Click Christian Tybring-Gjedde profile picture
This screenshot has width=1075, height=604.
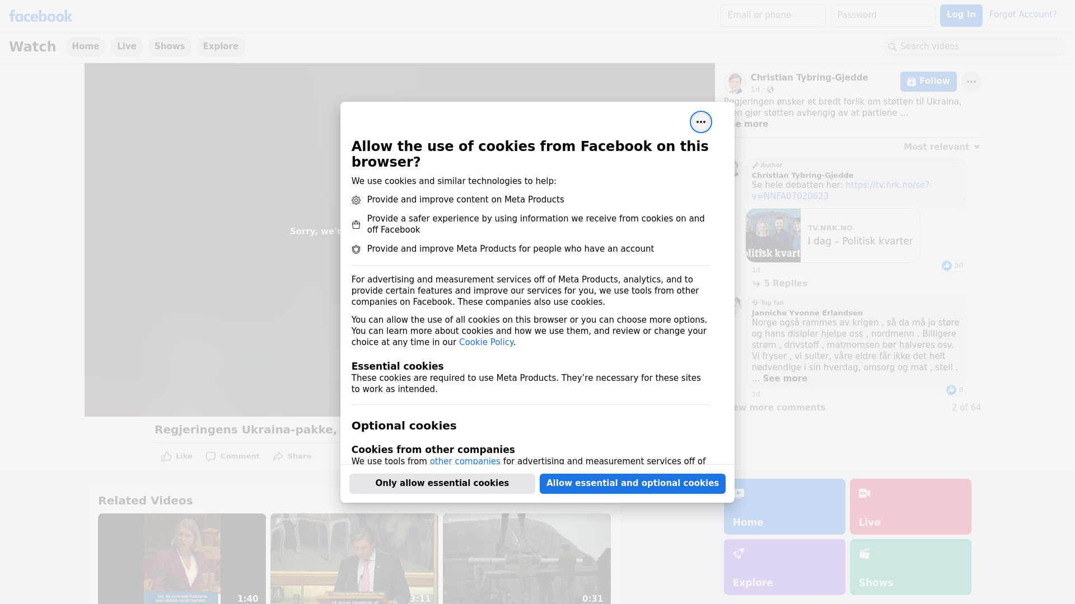[x=735, y=82]
